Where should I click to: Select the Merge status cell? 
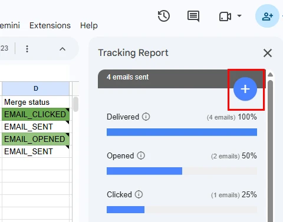36,102
